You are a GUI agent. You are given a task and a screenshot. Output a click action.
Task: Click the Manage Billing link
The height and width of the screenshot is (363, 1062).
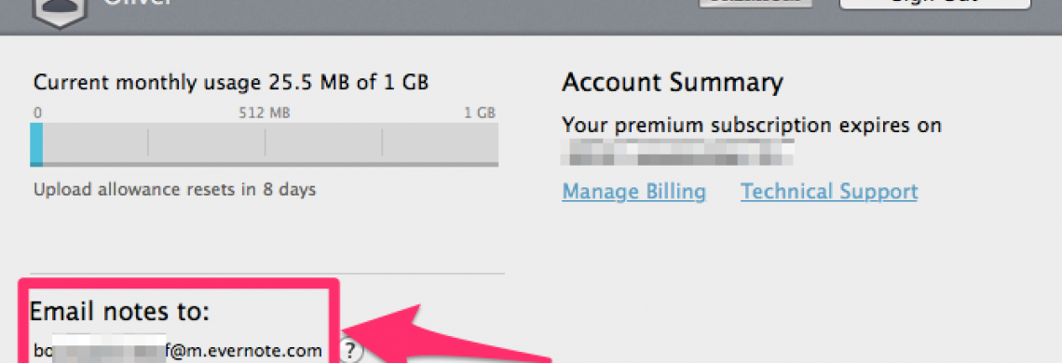pyautogui.click(x=634, y=192)
